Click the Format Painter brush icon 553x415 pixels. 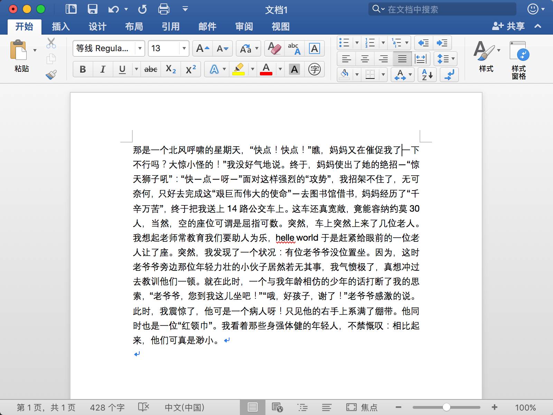click(51, 75)
